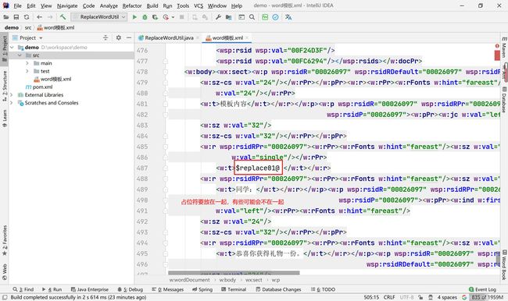The height and width of the screenshot is (301, 508).
Task: Change line separator CRLF in status bar
Action: (x=389, y=297)
